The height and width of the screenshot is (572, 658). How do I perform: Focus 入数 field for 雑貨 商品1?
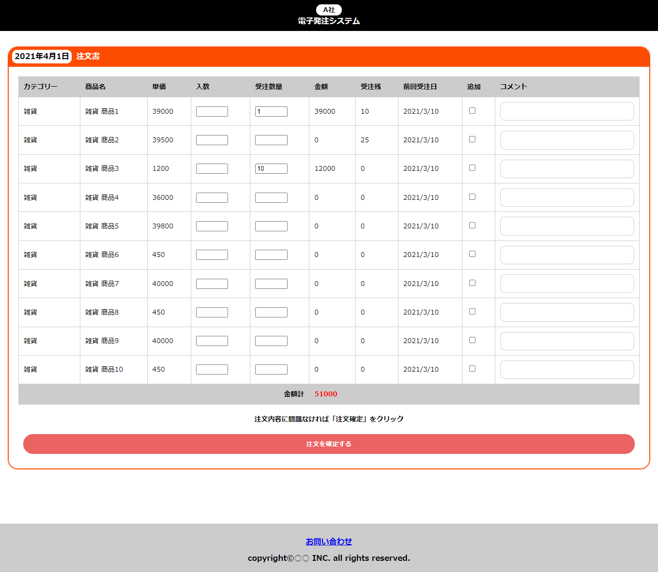[212, 111]
